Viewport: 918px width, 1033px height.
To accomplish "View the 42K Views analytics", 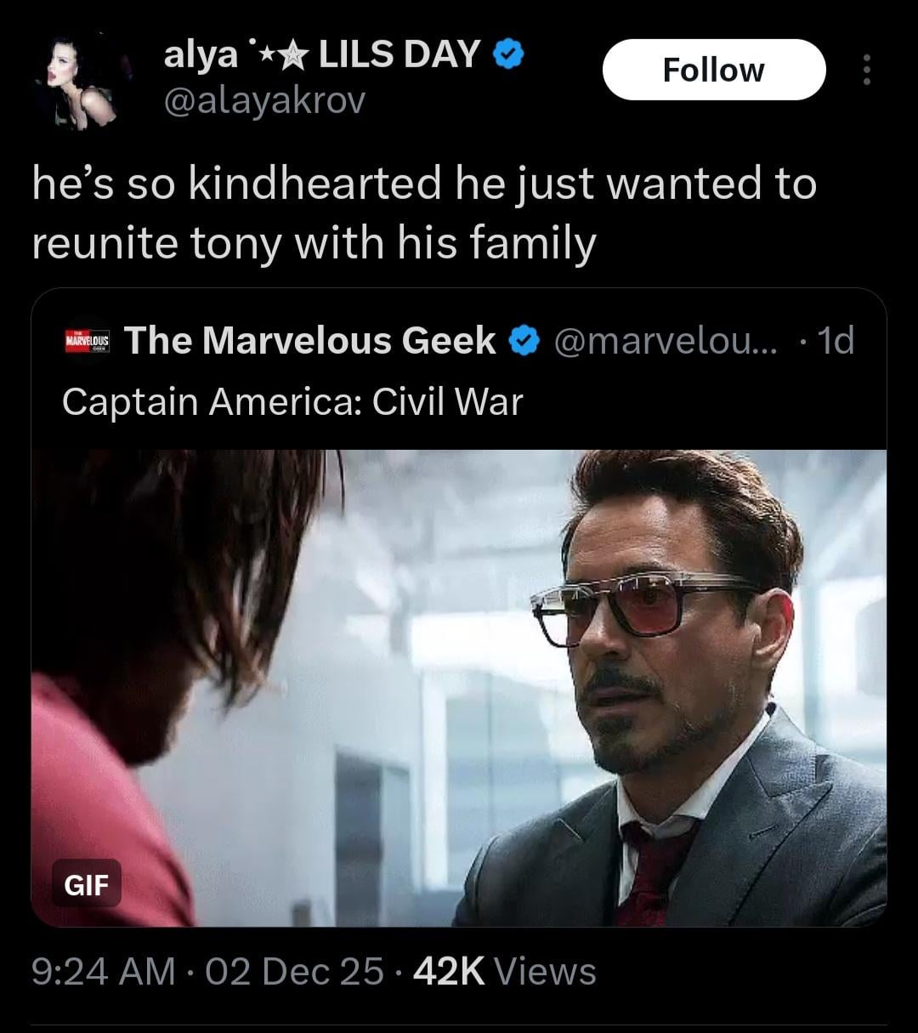I will pyautogui.click(x=504, y=971).
